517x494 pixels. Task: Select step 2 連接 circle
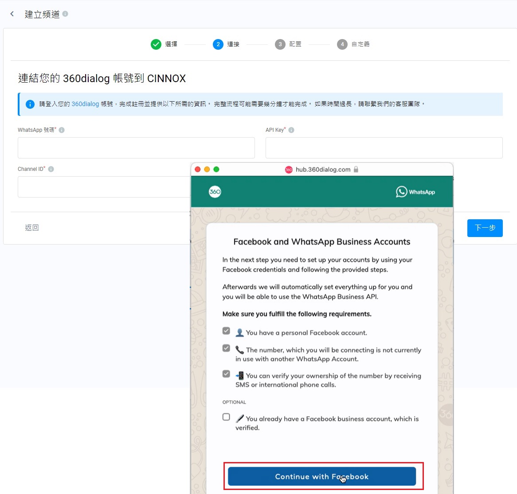click(218, 44)
